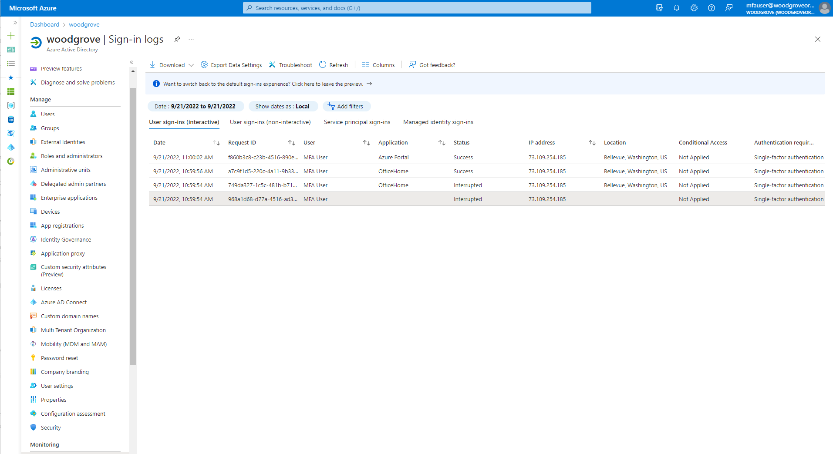
Task: Click the Troubleshoot toolbar button
Action: pyautogui.click(x=290, y=65)
